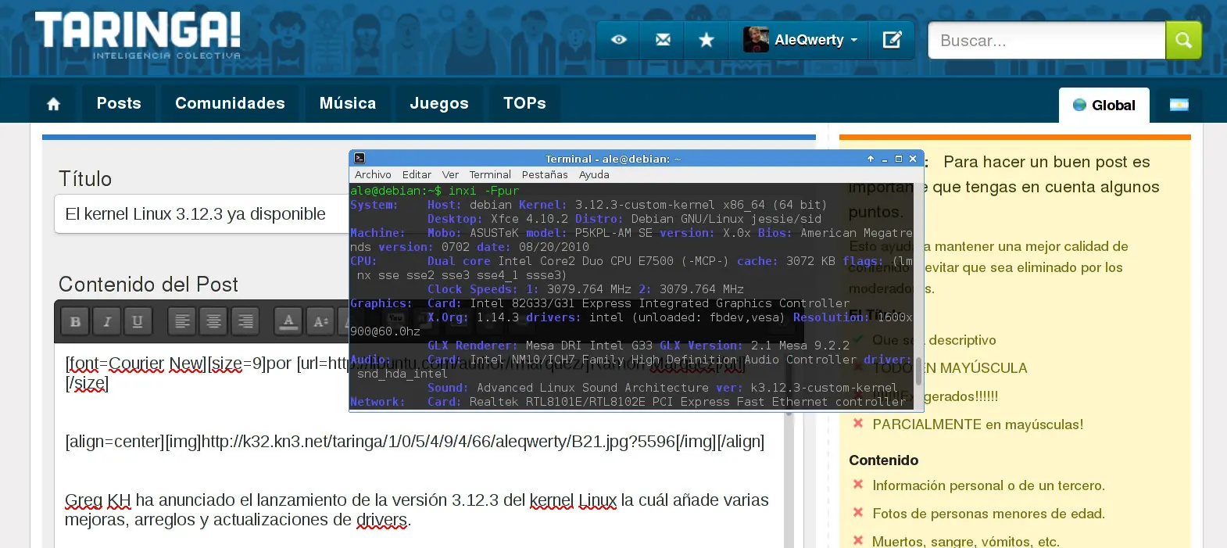Open Terminal menu in Terminal menubar
This screenshot has height=548, width=1227.
490,174
